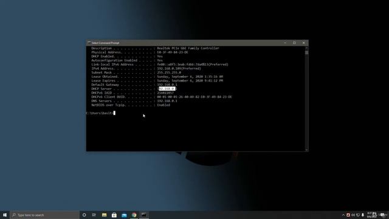Viewport: 389px width, 219px height.
Task: Open Task View on the taskbar
Action: (x=94, y=215)
